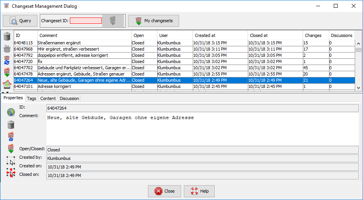This screenshot has width=363, height=200.
Task: Click the red-arrows zoom to selection icon
Action: (x=11, y=173)
